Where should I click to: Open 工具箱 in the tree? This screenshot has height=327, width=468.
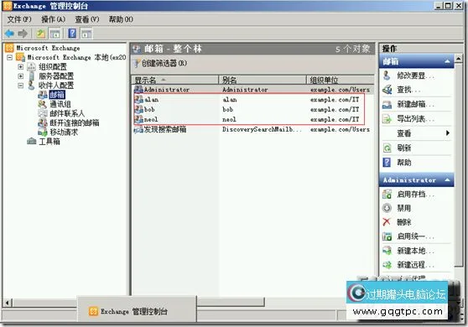(x=49, y=142)
